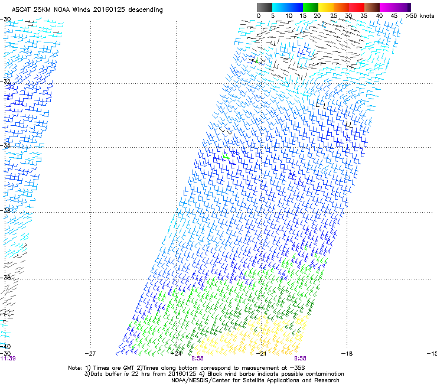Screen dimensions: 437x384
Task: Click the 'NOAA/NESDIS/Center for Satellite Applications and Research' credit
Action: click(255, 380)
